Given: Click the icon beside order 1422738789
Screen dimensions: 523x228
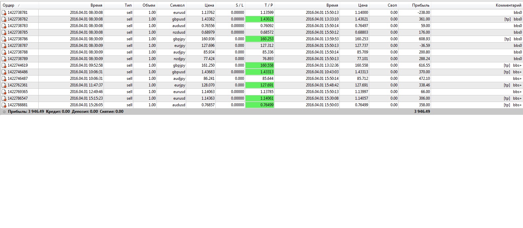Looking at the screenshot, I should [x=4, y=59].
